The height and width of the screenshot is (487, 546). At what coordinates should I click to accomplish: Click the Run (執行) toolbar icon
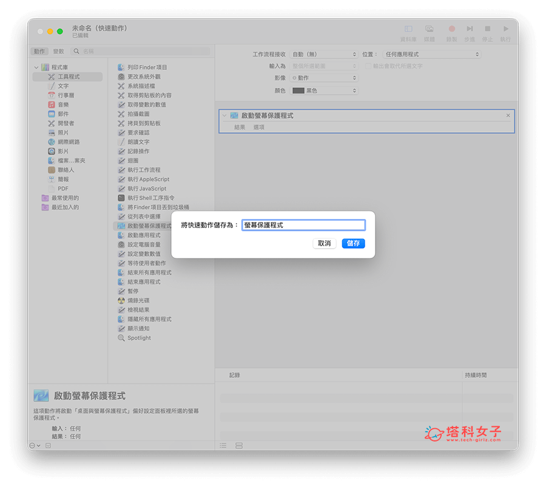506,29
